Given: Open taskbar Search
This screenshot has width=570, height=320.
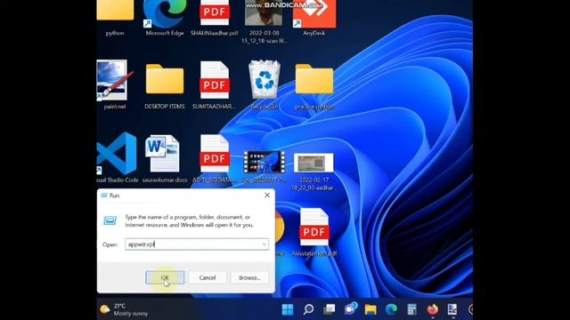Looking at the screenshot, I should 308,309.
